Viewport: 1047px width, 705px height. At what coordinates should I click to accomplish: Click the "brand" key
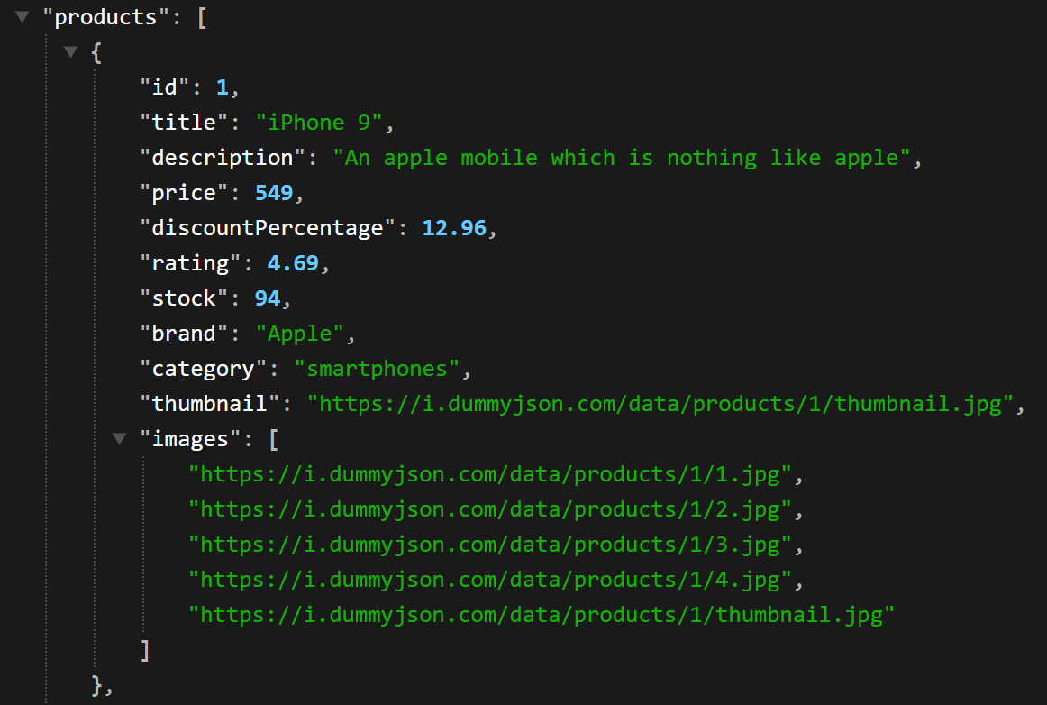pyautogui.click(x=184, y=334)
